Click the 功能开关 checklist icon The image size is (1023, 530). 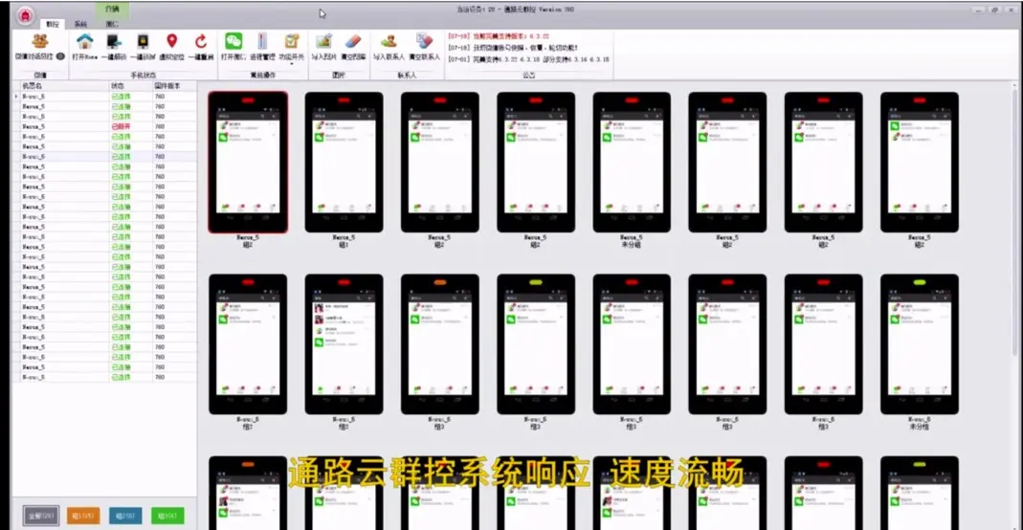pyautogui.click(x=292, y=42)
